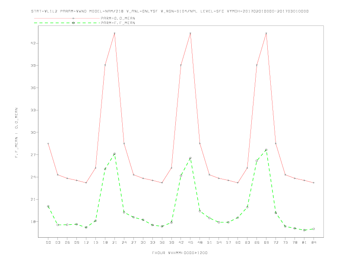The image size is (342, 264).
Task: Click the chart title line starting STAT=VLIL2
Action: coord(170,11)
